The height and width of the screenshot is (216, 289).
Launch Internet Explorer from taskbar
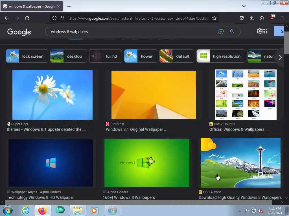25,210
